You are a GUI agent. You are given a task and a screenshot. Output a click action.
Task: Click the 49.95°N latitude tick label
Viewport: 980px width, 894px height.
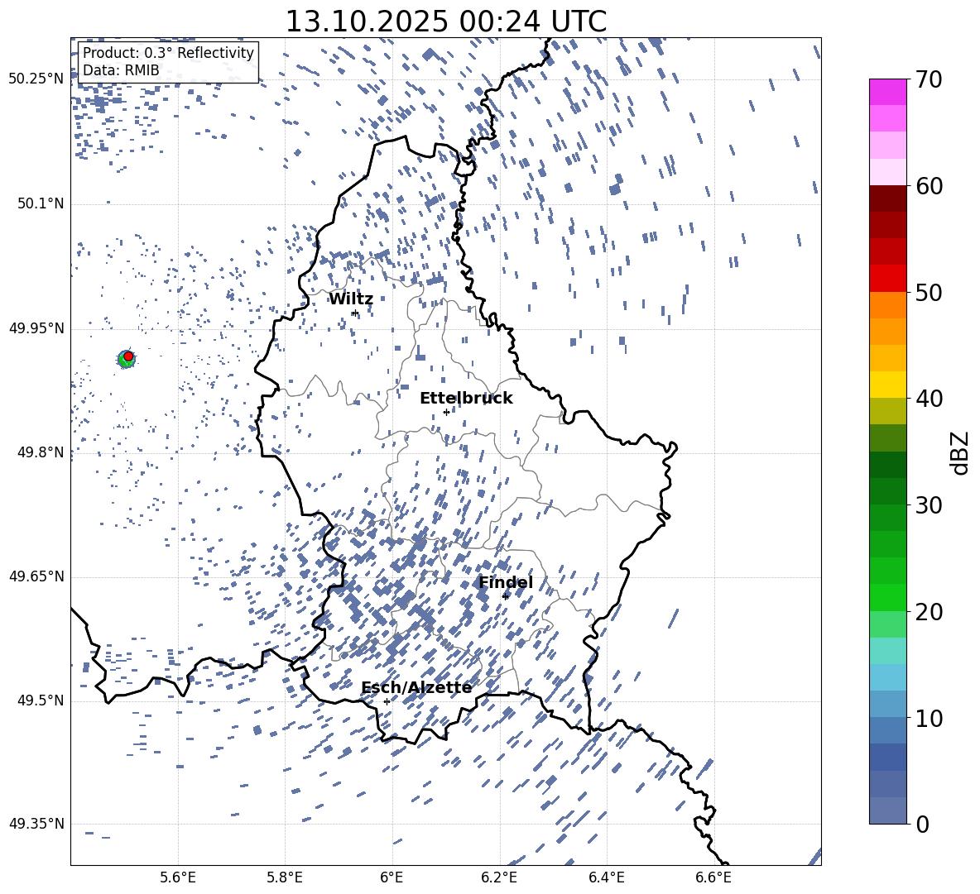[36, 328]
